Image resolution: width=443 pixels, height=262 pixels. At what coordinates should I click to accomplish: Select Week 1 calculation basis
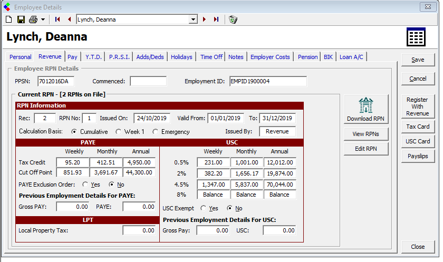coord(119,132)
